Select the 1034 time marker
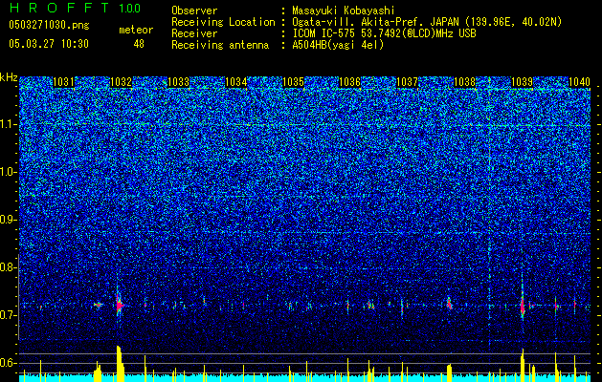 pos(235,82)
